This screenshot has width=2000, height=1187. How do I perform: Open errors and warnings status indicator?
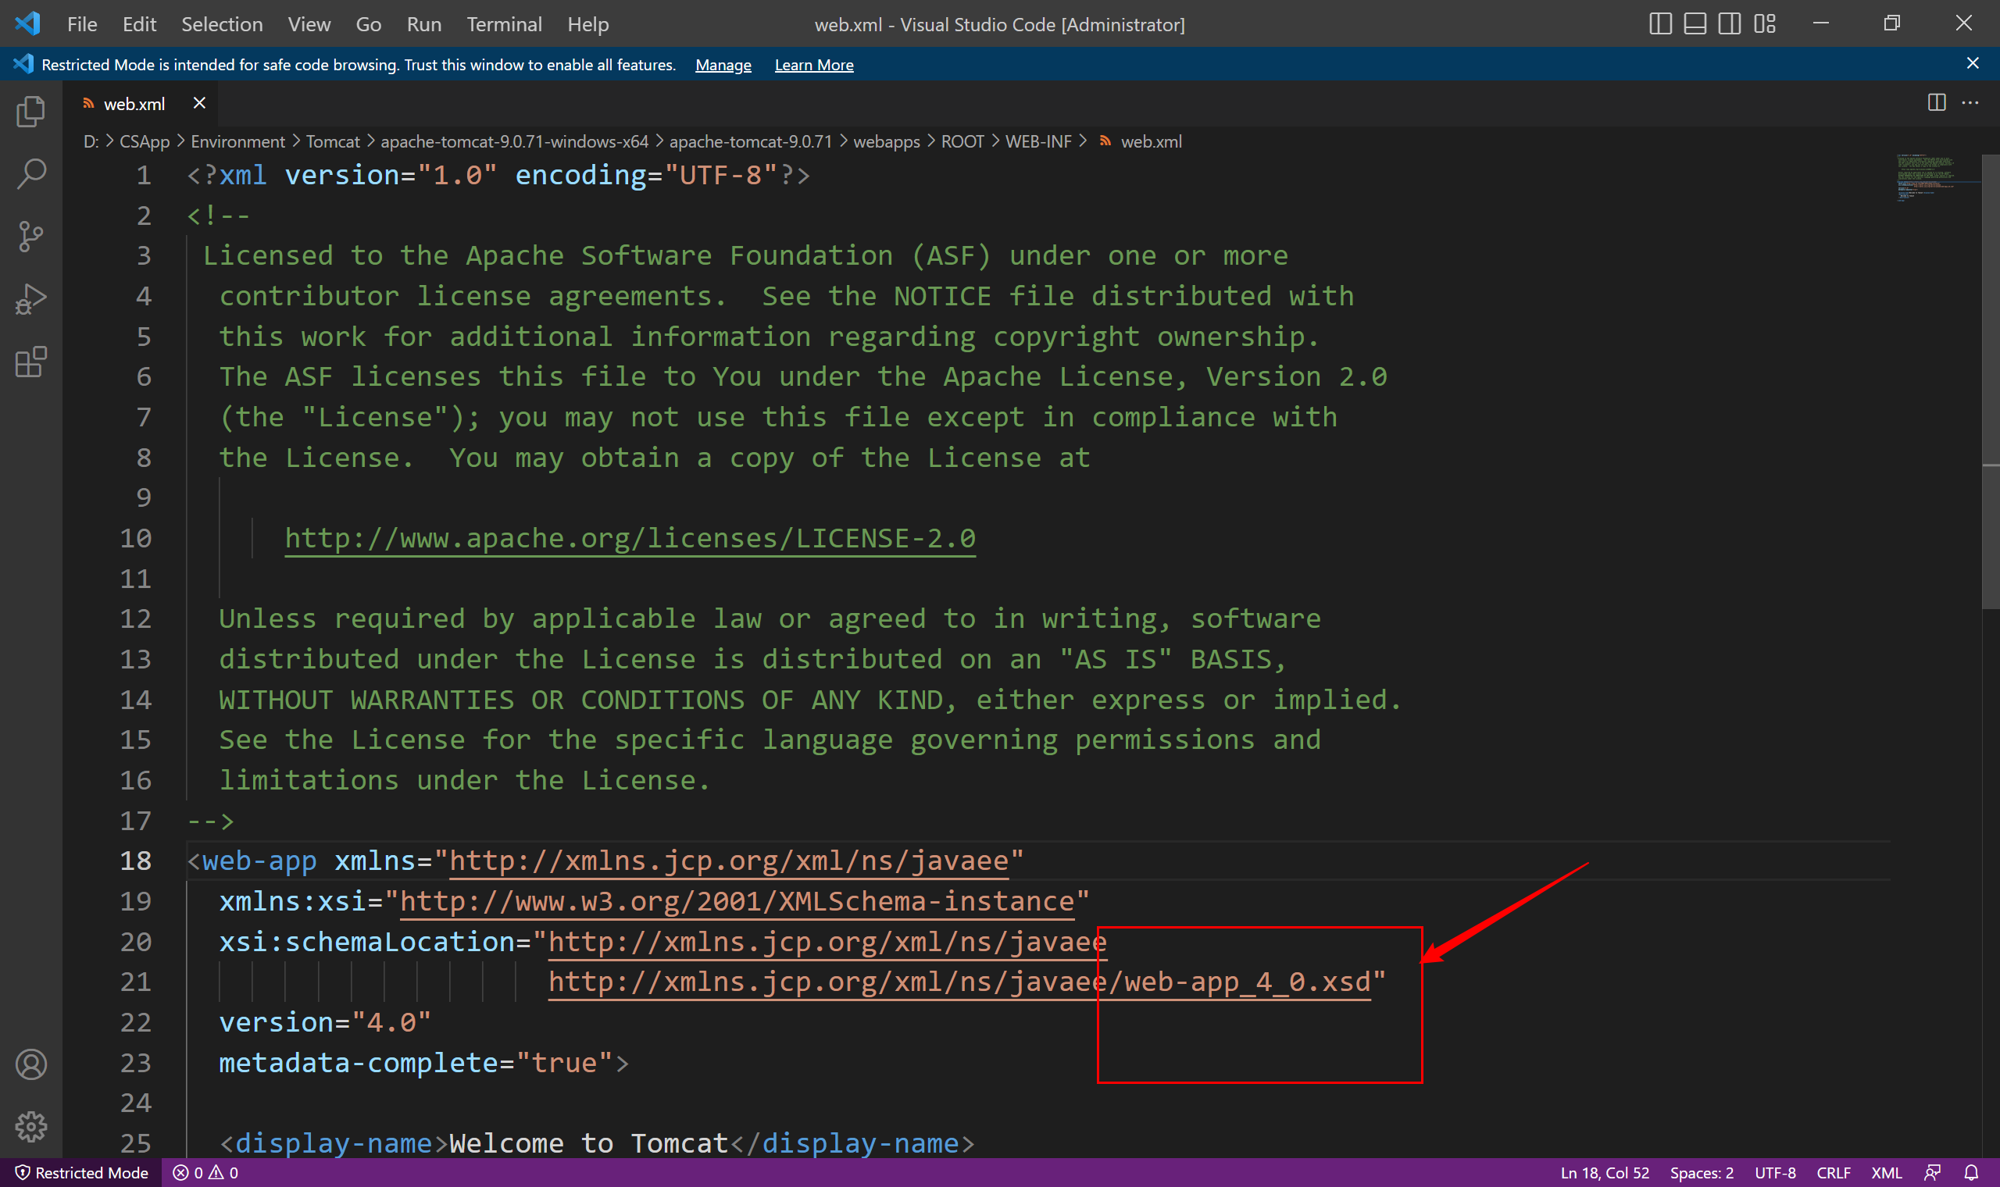point(206,1173)
